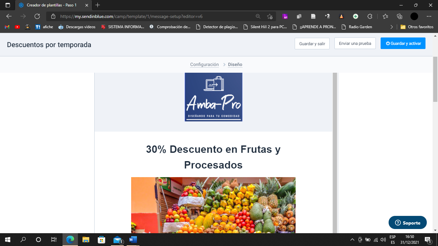This screenshot has width=438, height=246.
Task: Open the Collections icon in toolbar
Action: [x=400, y=16]
